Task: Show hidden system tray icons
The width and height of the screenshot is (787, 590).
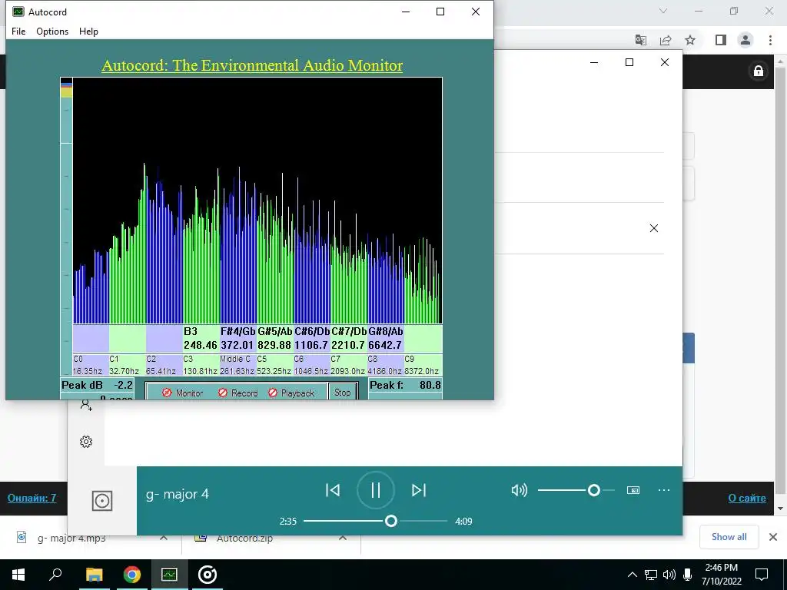Action: tap(633, 575)
